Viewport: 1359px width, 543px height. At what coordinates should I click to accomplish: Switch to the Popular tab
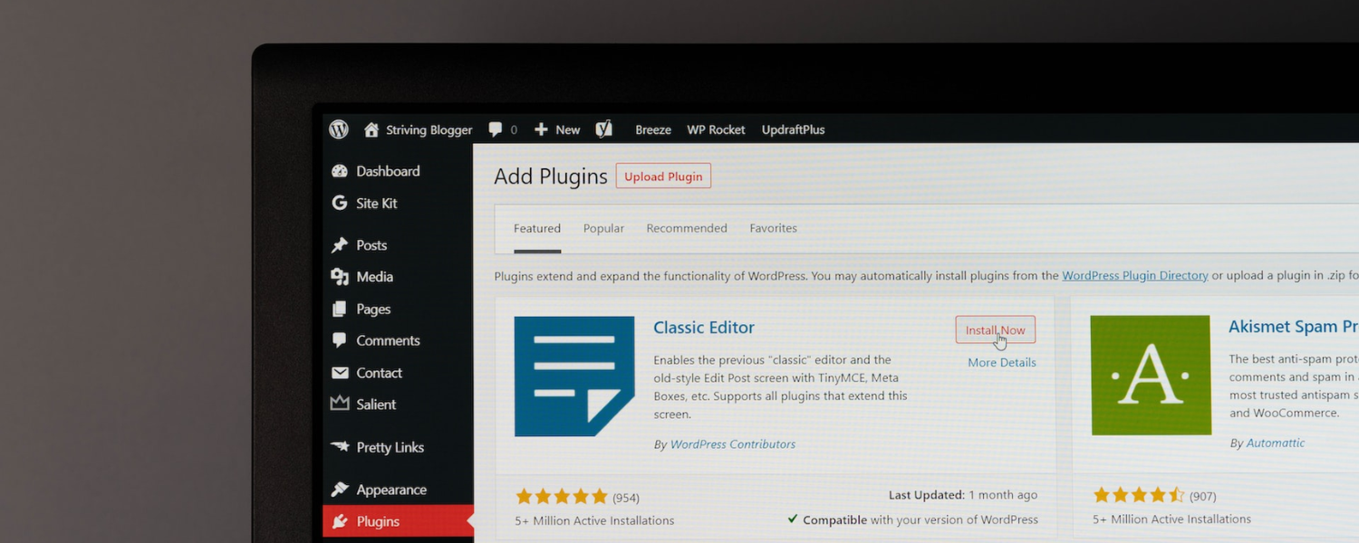point(603,228)
